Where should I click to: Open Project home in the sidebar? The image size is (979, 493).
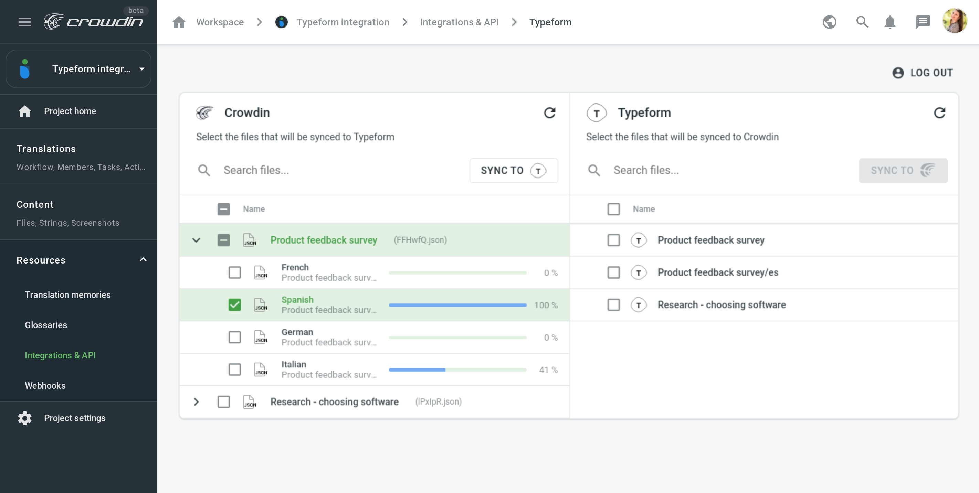[x=78, y=111]
